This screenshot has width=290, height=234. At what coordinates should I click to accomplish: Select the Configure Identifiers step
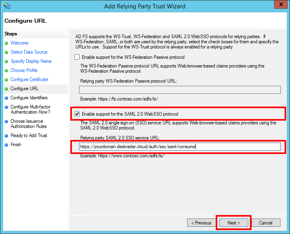(x=29, y=98)
